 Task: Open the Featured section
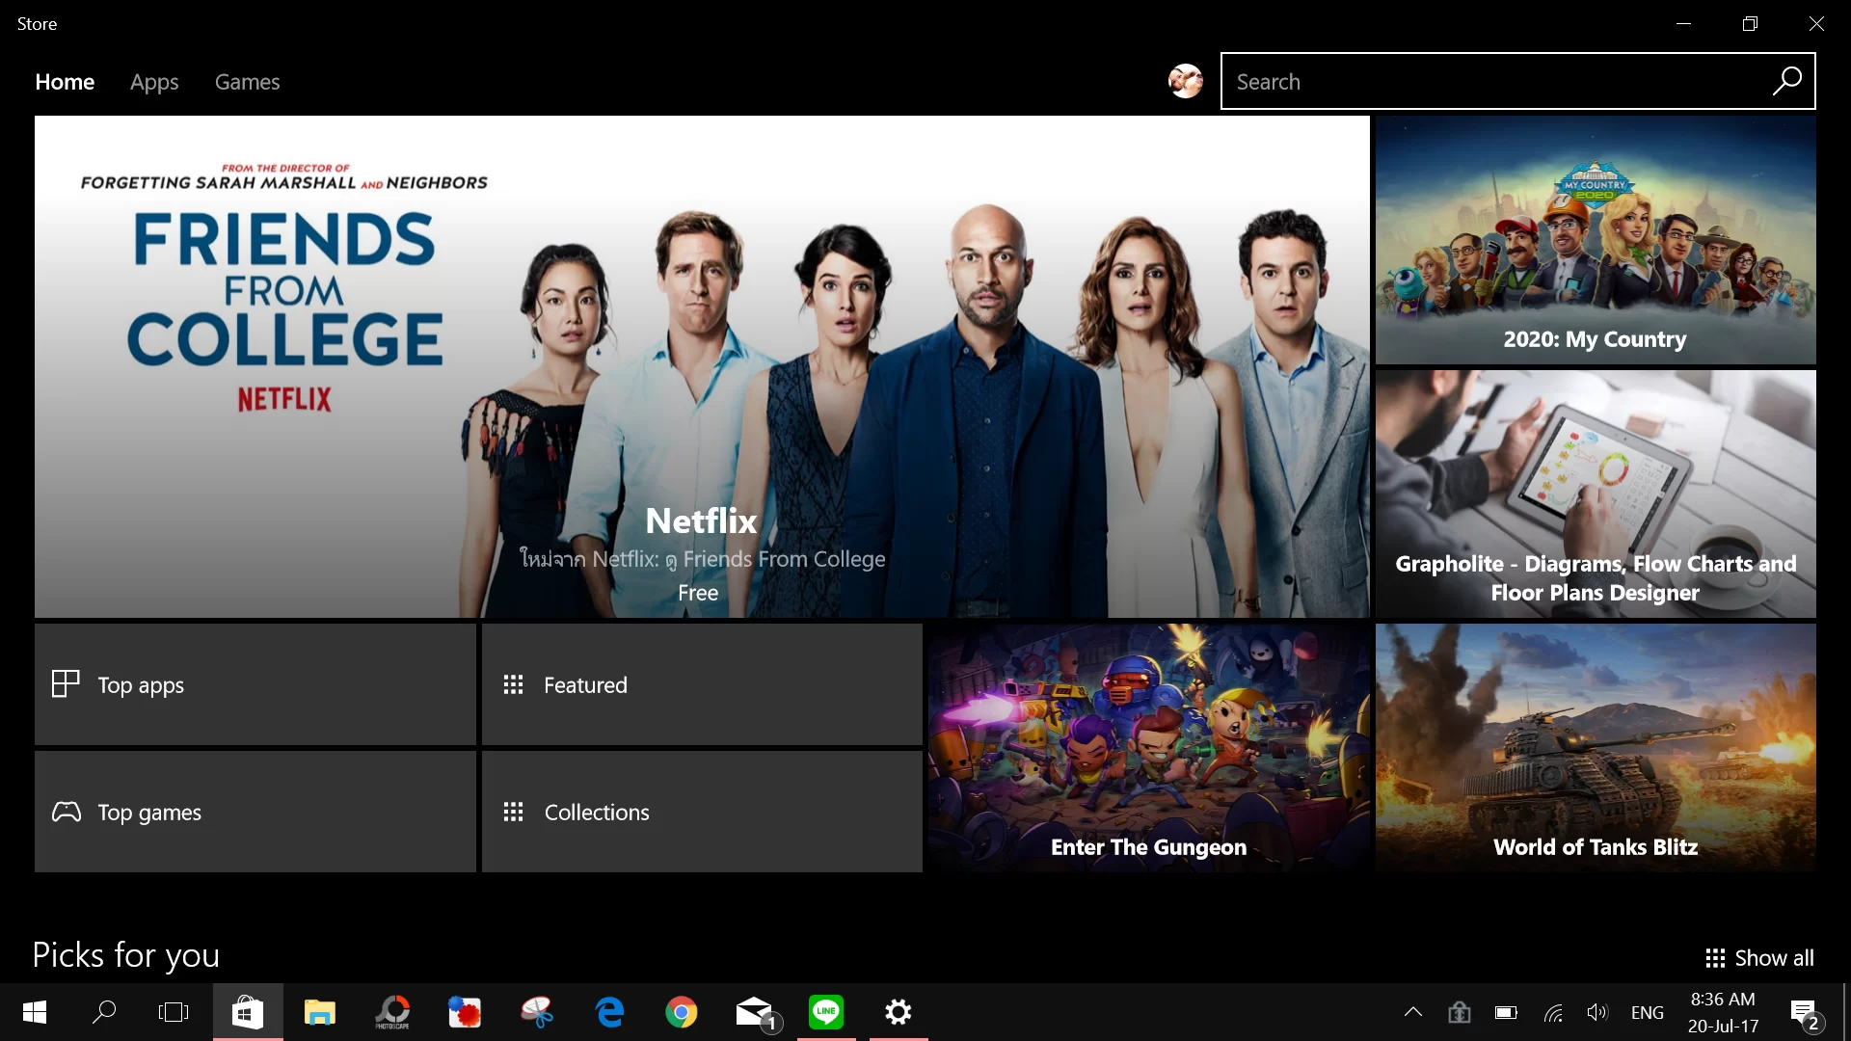point(702,684)
